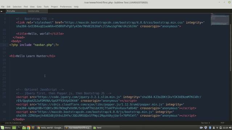
Task: Click the Bootstrap CSS comment line
Action: pyautogui.click(x=35, y=19)
